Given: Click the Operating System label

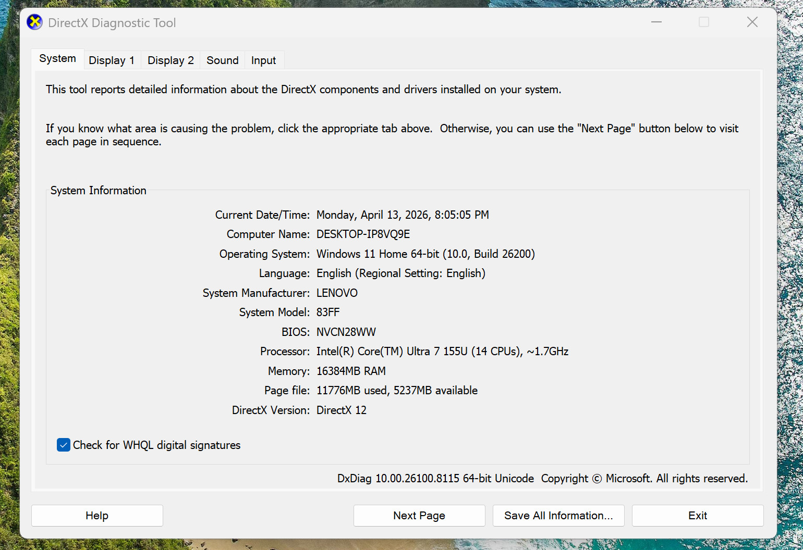Looking at the screenshot, I should coord(264,254).
